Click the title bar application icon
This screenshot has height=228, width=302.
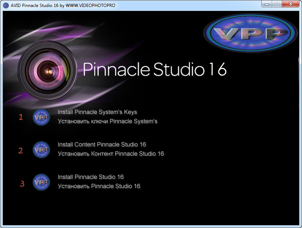(x=6, y=5)
